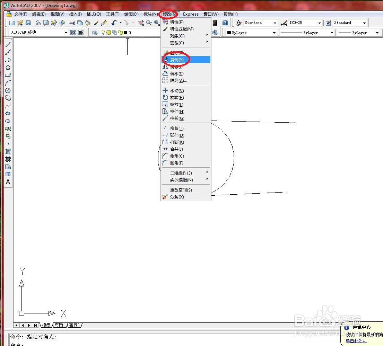Open the Insert Block tool
The height and width of the screenshot is (346, 383).
(x=8, y=128)
